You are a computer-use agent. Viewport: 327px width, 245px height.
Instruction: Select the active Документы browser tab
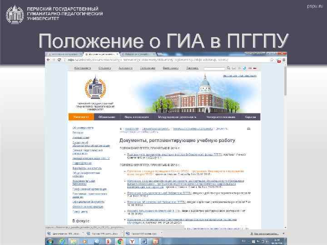point(101,54)
